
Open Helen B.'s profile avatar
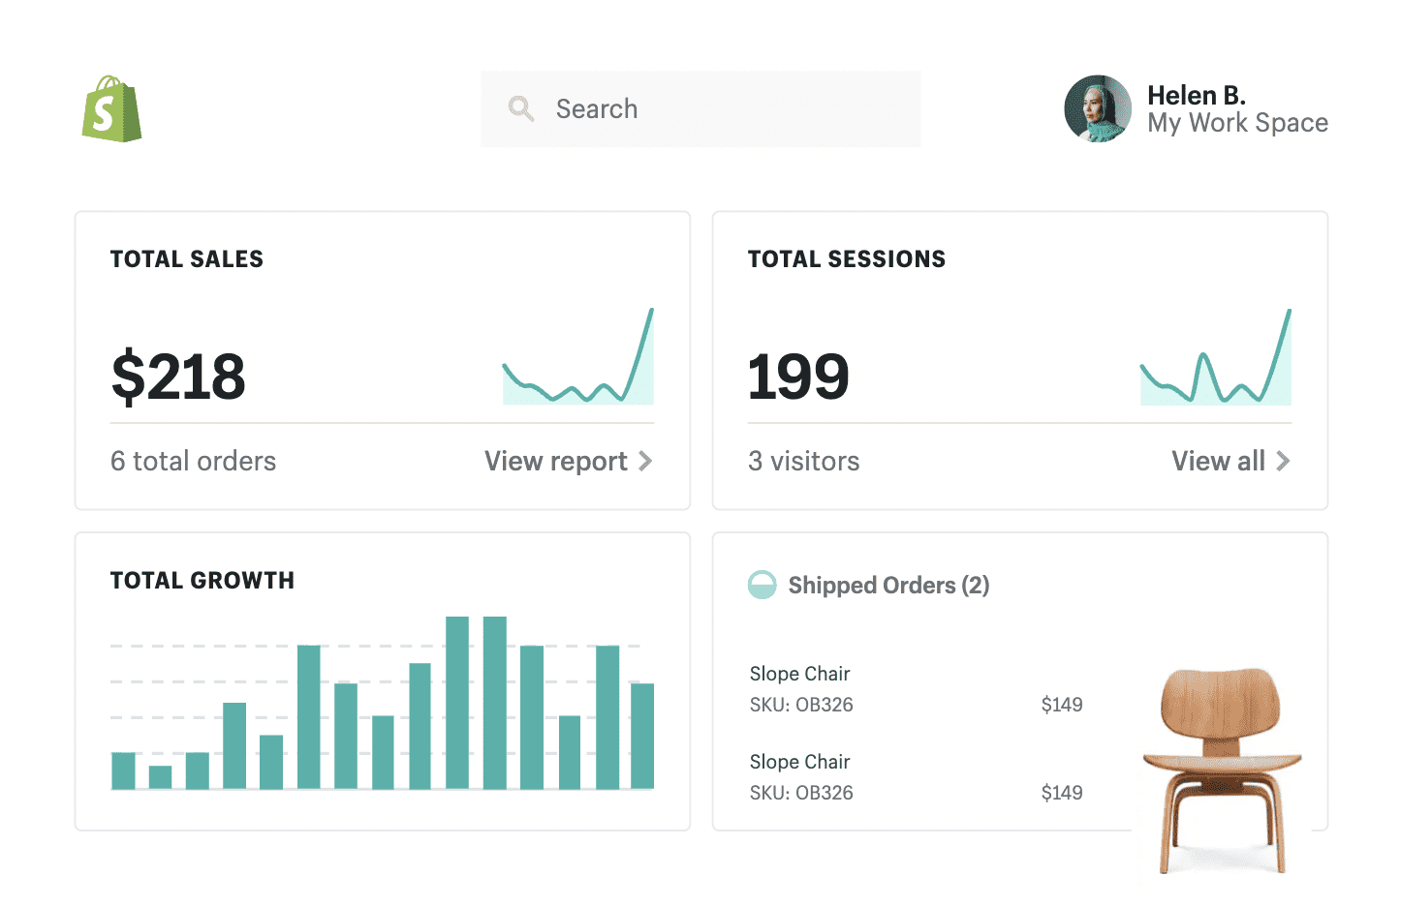[x=1098, y=108]
